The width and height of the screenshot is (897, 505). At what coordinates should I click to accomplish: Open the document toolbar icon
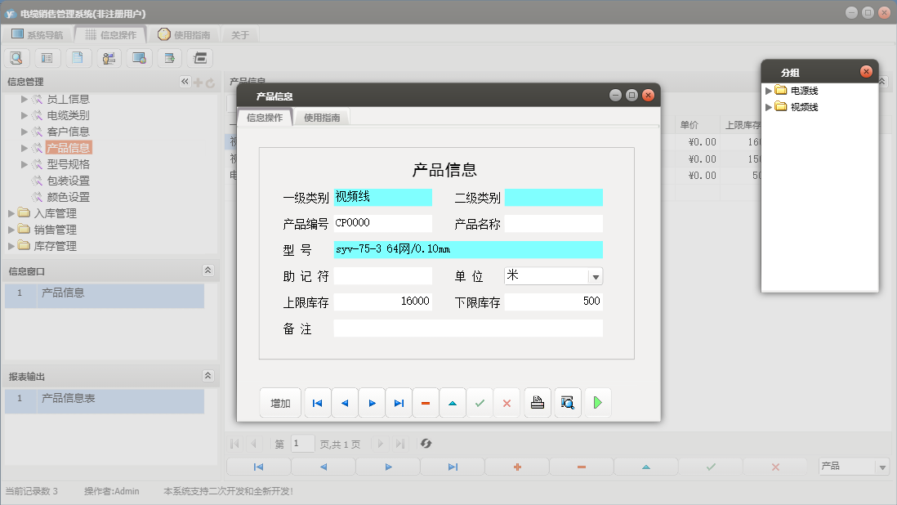(76, 57)
